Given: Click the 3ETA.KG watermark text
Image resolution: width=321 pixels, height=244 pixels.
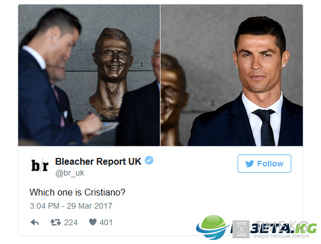Looking at the screenshot, I should coord(283,228).
